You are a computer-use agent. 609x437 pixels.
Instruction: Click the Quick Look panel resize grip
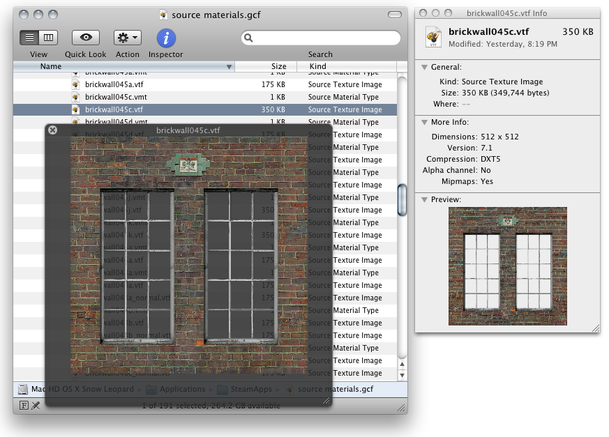click(x=326, y=401)
